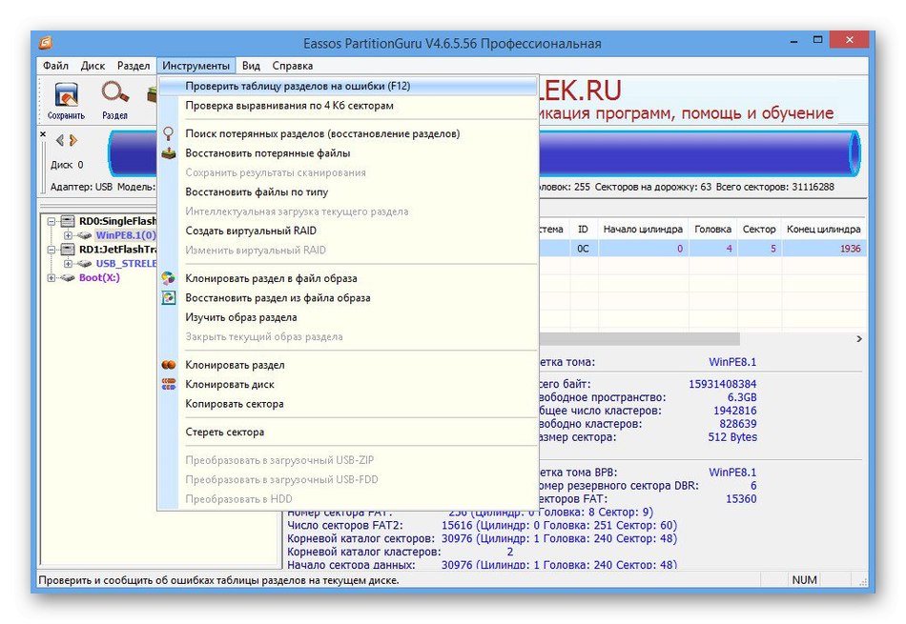Click the lost partition search lamp icon
This screenshot has width=906, height=624.
coord(168,134)
